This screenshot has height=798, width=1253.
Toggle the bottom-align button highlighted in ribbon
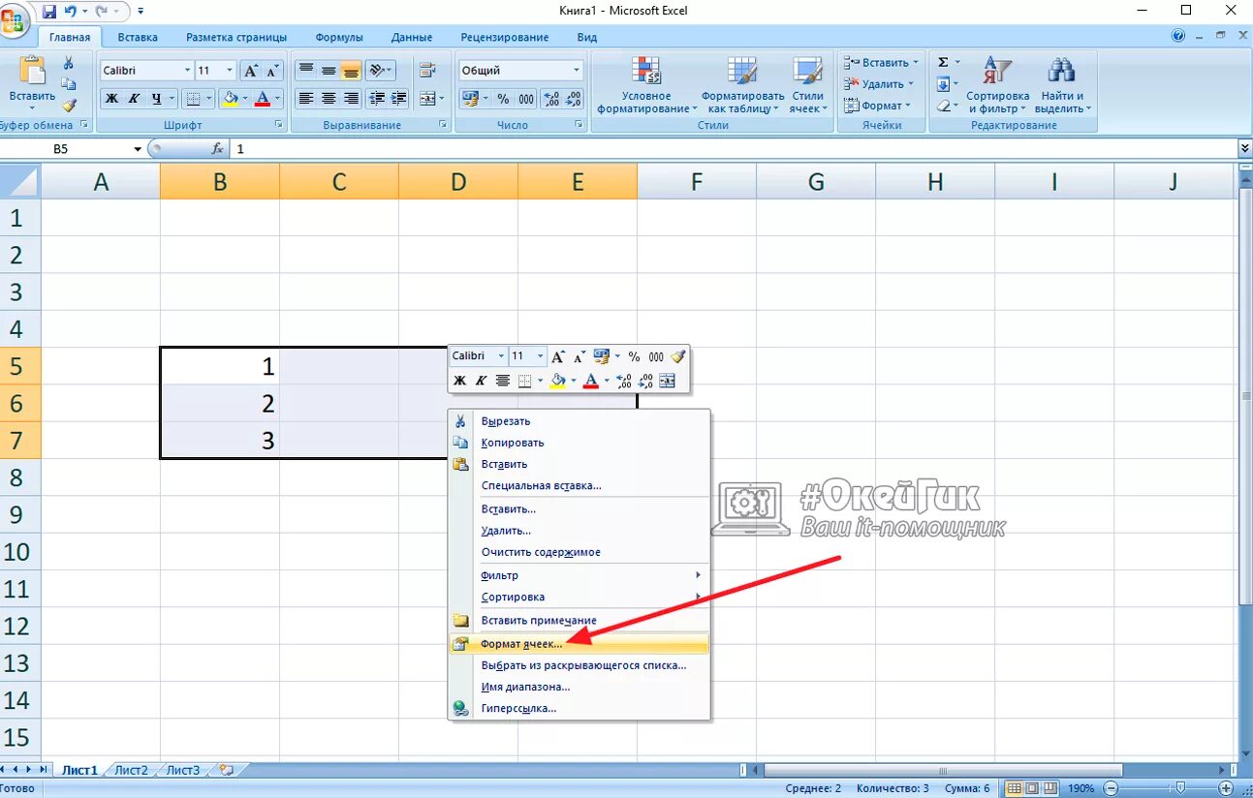351,70
